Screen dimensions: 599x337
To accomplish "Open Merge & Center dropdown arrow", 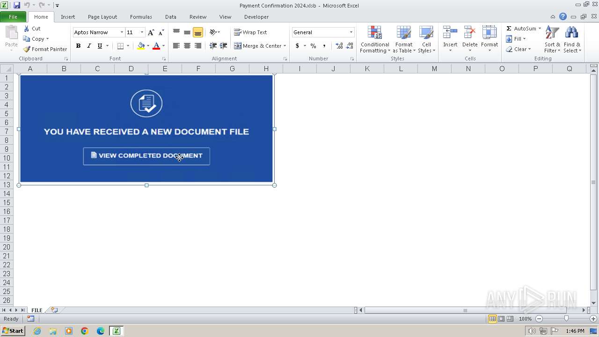I will click(285, 46).
